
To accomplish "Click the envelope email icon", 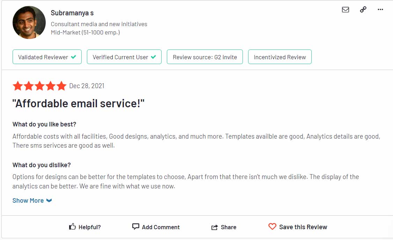I will pos(346,10).
